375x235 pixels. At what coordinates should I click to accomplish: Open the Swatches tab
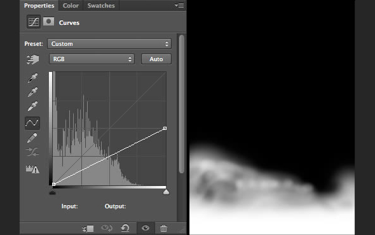pos(101,5)
